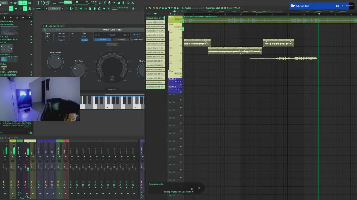Image resolution: width=357 pixels, height=200 pixels.
Task: Open the Key dropdown in Auto-Tune
Action: (x=73, y=36)
